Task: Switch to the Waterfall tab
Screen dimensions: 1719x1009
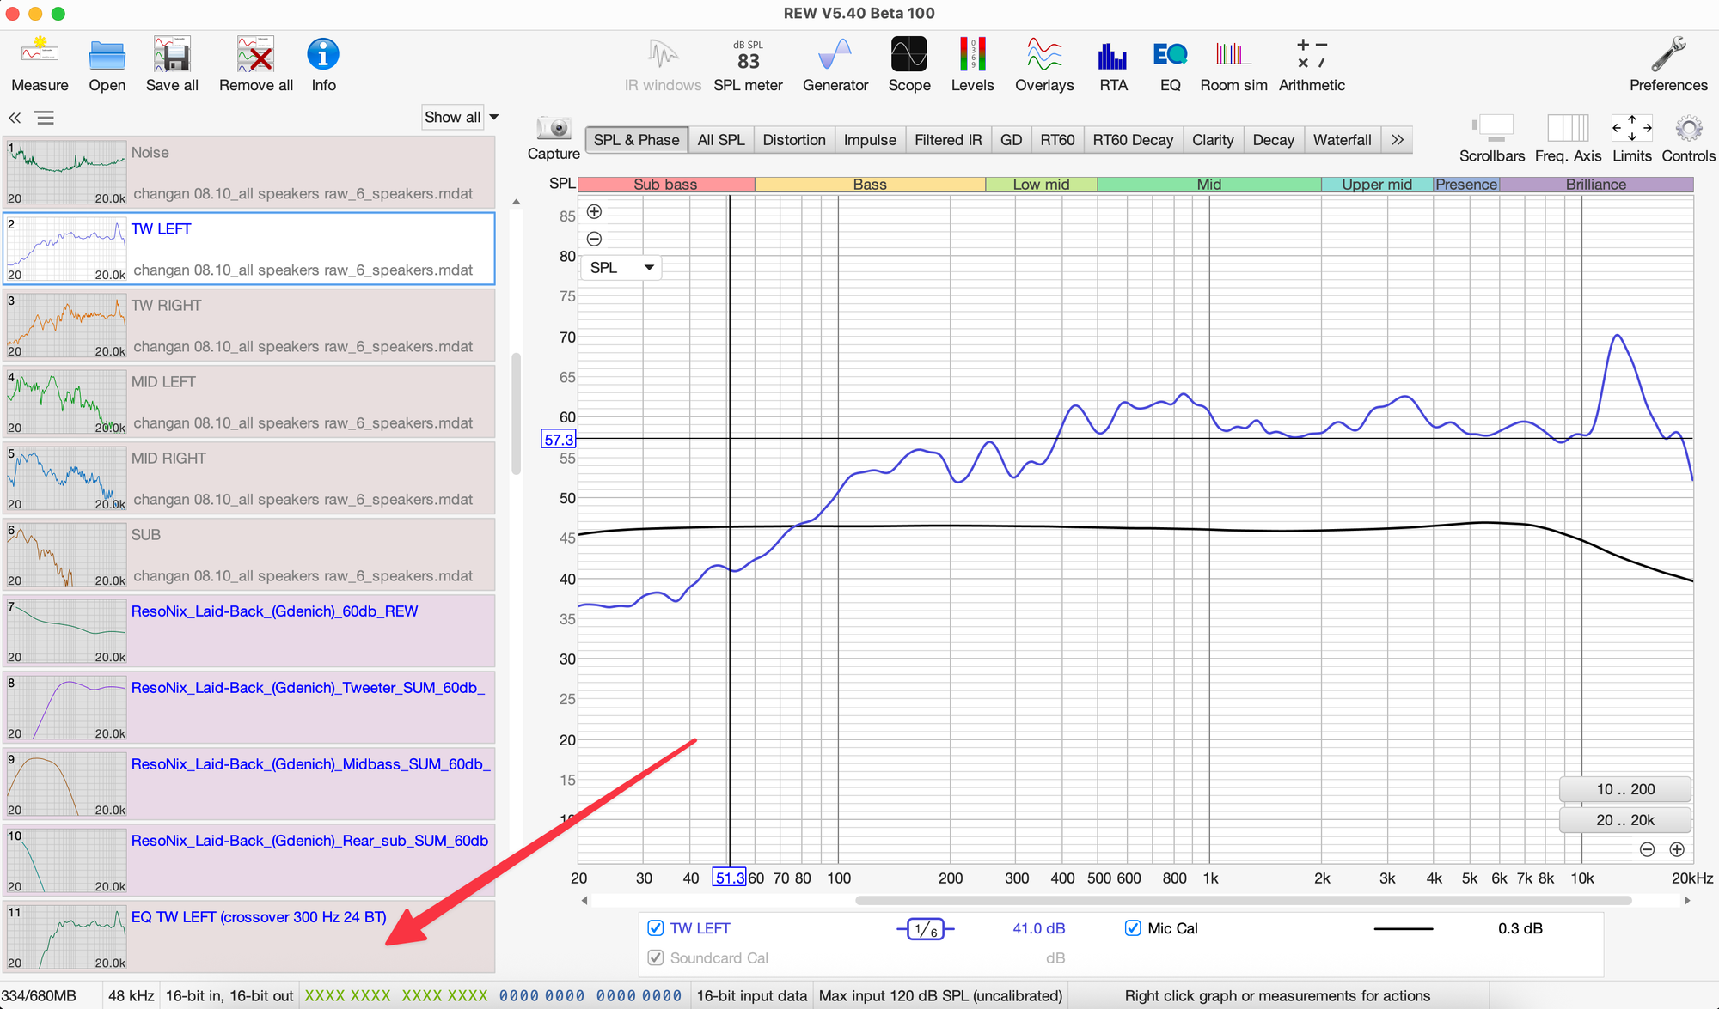Action: pyautogui.click(x=1342, y=140)
